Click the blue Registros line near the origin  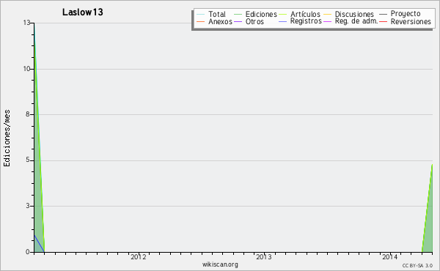(40, 244)
